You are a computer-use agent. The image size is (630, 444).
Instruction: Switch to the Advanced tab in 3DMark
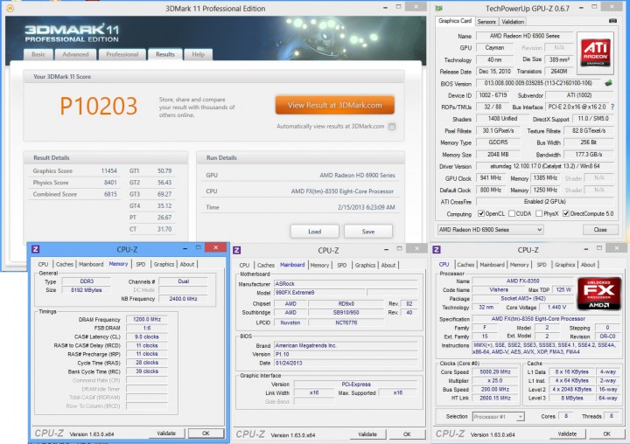tap(75, 54)
